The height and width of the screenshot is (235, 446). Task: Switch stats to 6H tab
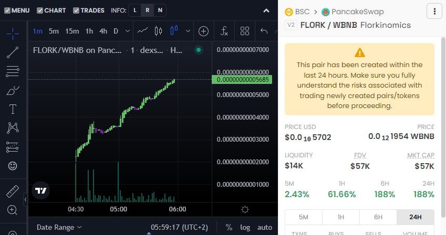click(378, 217)
